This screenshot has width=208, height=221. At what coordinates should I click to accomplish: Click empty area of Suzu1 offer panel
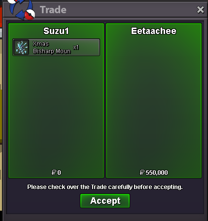coord(56,112)
